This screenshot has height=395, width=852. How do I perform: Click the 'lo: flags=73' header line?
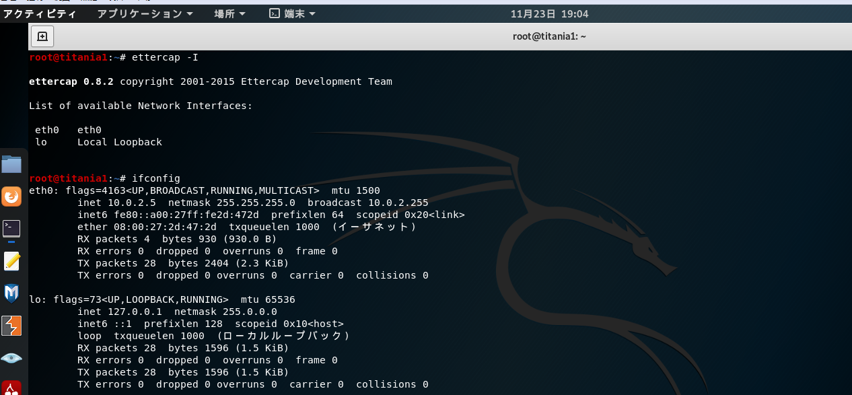click(x=162, y=299)
